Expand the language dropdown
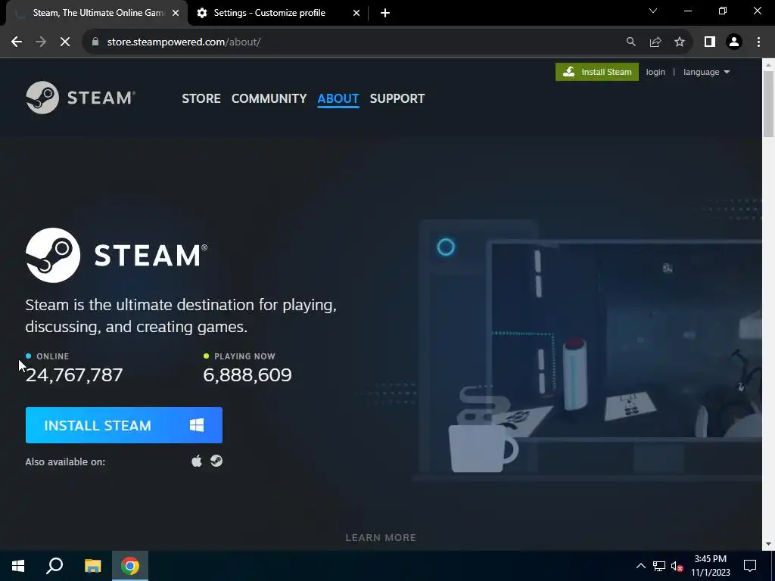 [x=706, y=72]
